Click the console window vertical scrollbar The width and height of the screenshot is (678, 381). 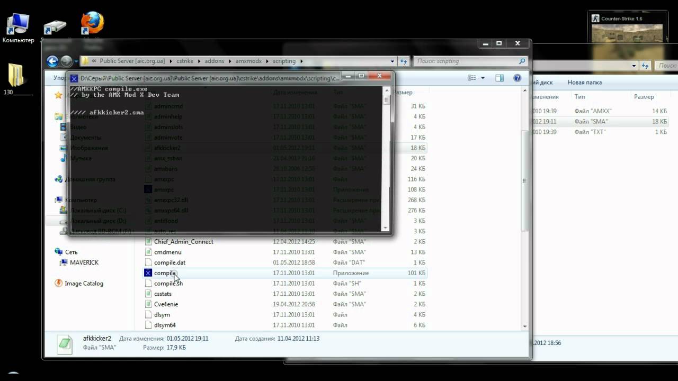tap(386, 159)
